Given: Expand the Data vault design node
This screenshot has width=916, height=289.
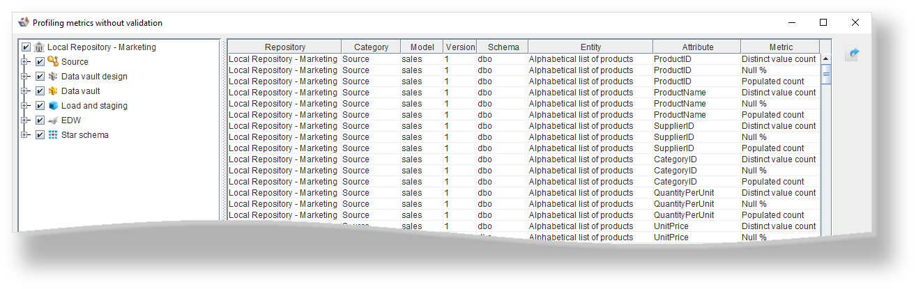Looking at the screenshot, I should pyautogui.click(x=25, y=77).
